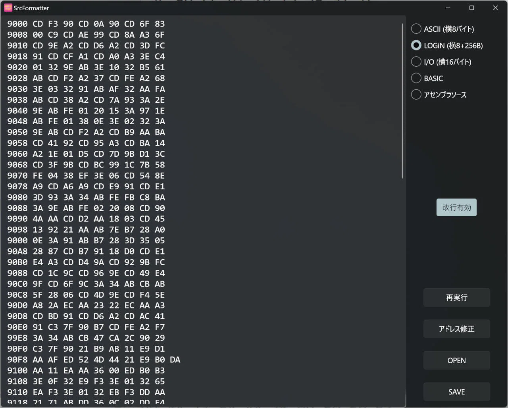Click address 90F0 in the hex dump
Screen dimensions: 508x408
click(x=17, y=349)
